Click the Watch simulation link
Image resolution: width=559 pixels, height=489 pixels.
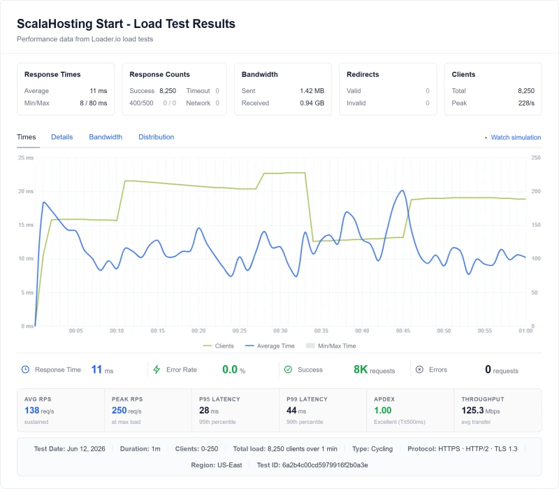(516, 137)
